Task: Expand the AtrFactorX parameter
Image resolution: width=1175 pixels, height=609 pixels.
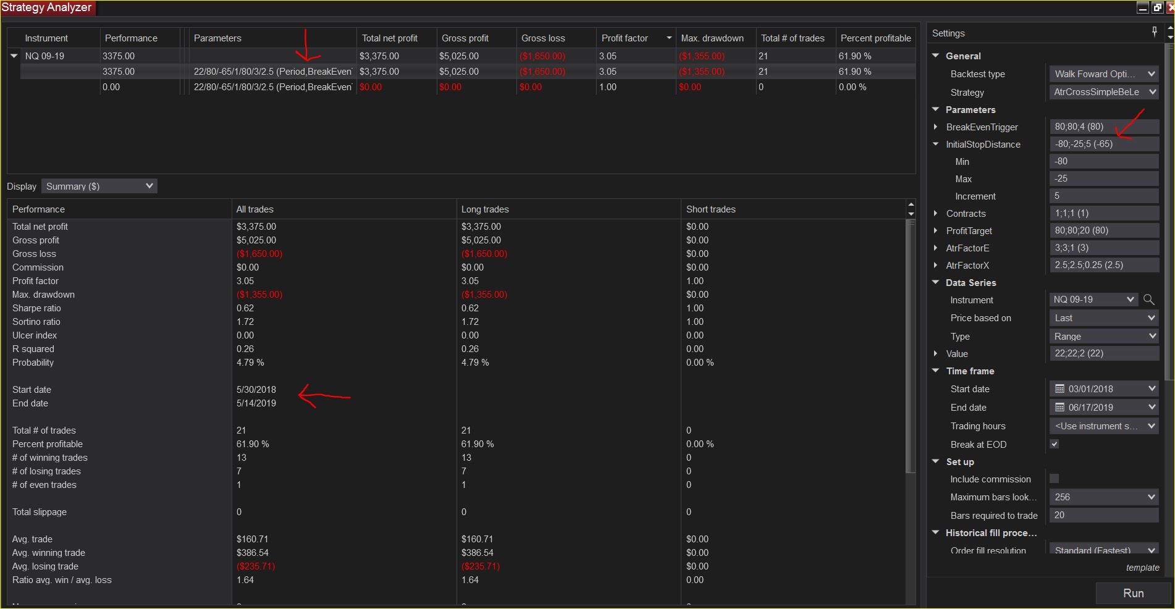Action: 936,265
